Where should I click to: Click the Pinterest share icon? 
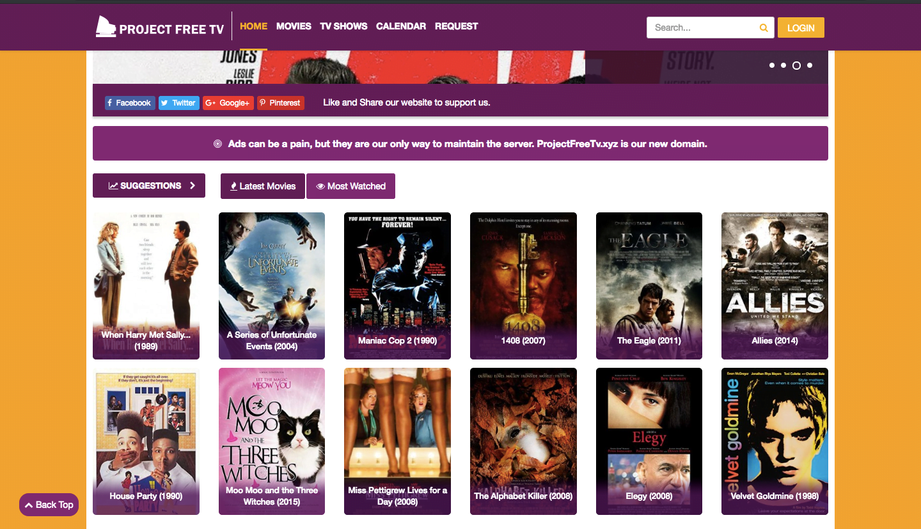point(262,102)
